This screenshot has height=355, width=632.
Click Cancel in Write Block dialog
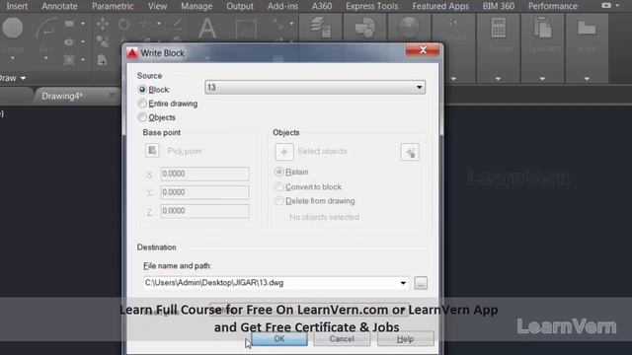pos(342,339)
